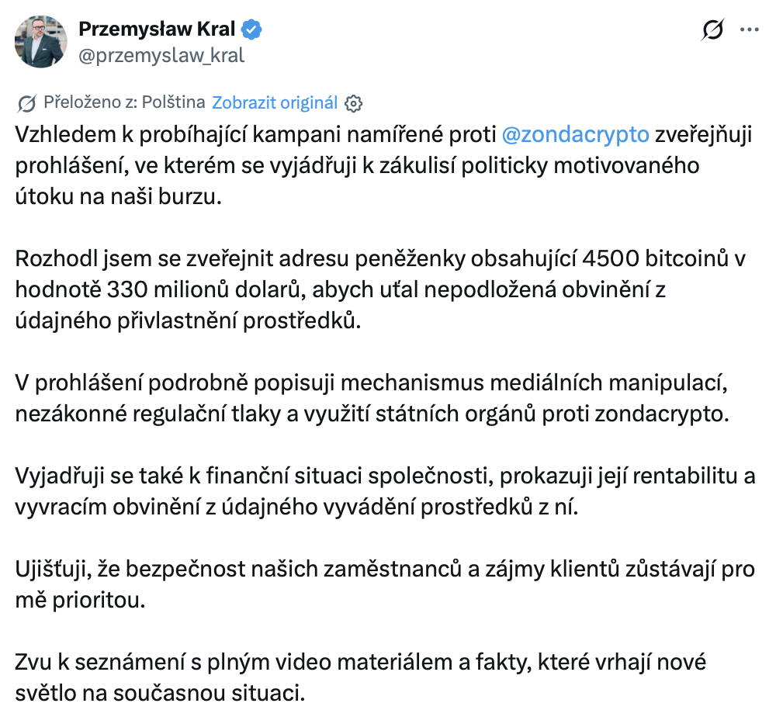Image resolution: width=776 pixels, height=717 pixels.
Task: Click the Grok icon beside the more menu
Action: [x=712, y=30]
